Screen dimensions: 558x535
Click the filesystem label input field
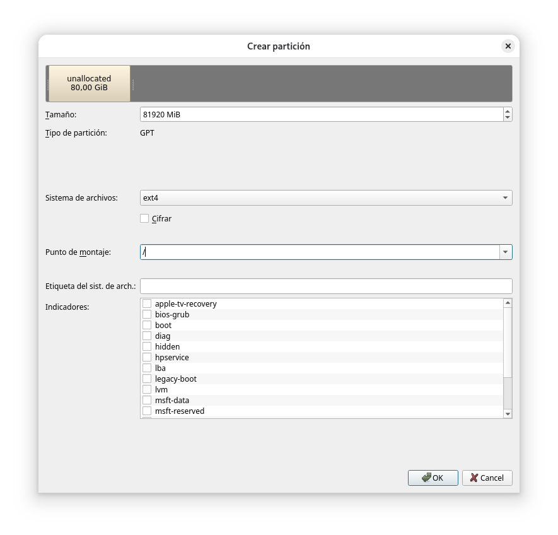326,286
